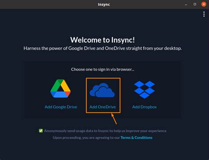Screen dimensions: 209x160
Task: Click the Insync window title text
Action: (104, 4)
